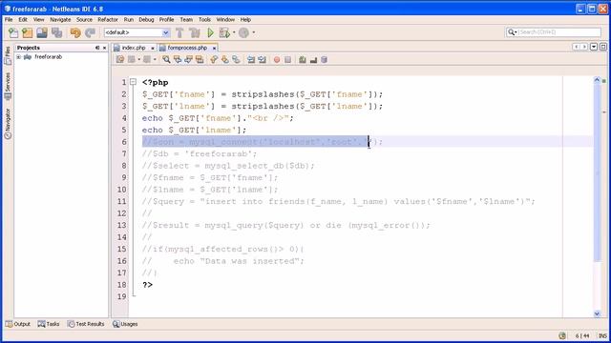Click the editor vertical scrollbar thumb

pos(597,173)
